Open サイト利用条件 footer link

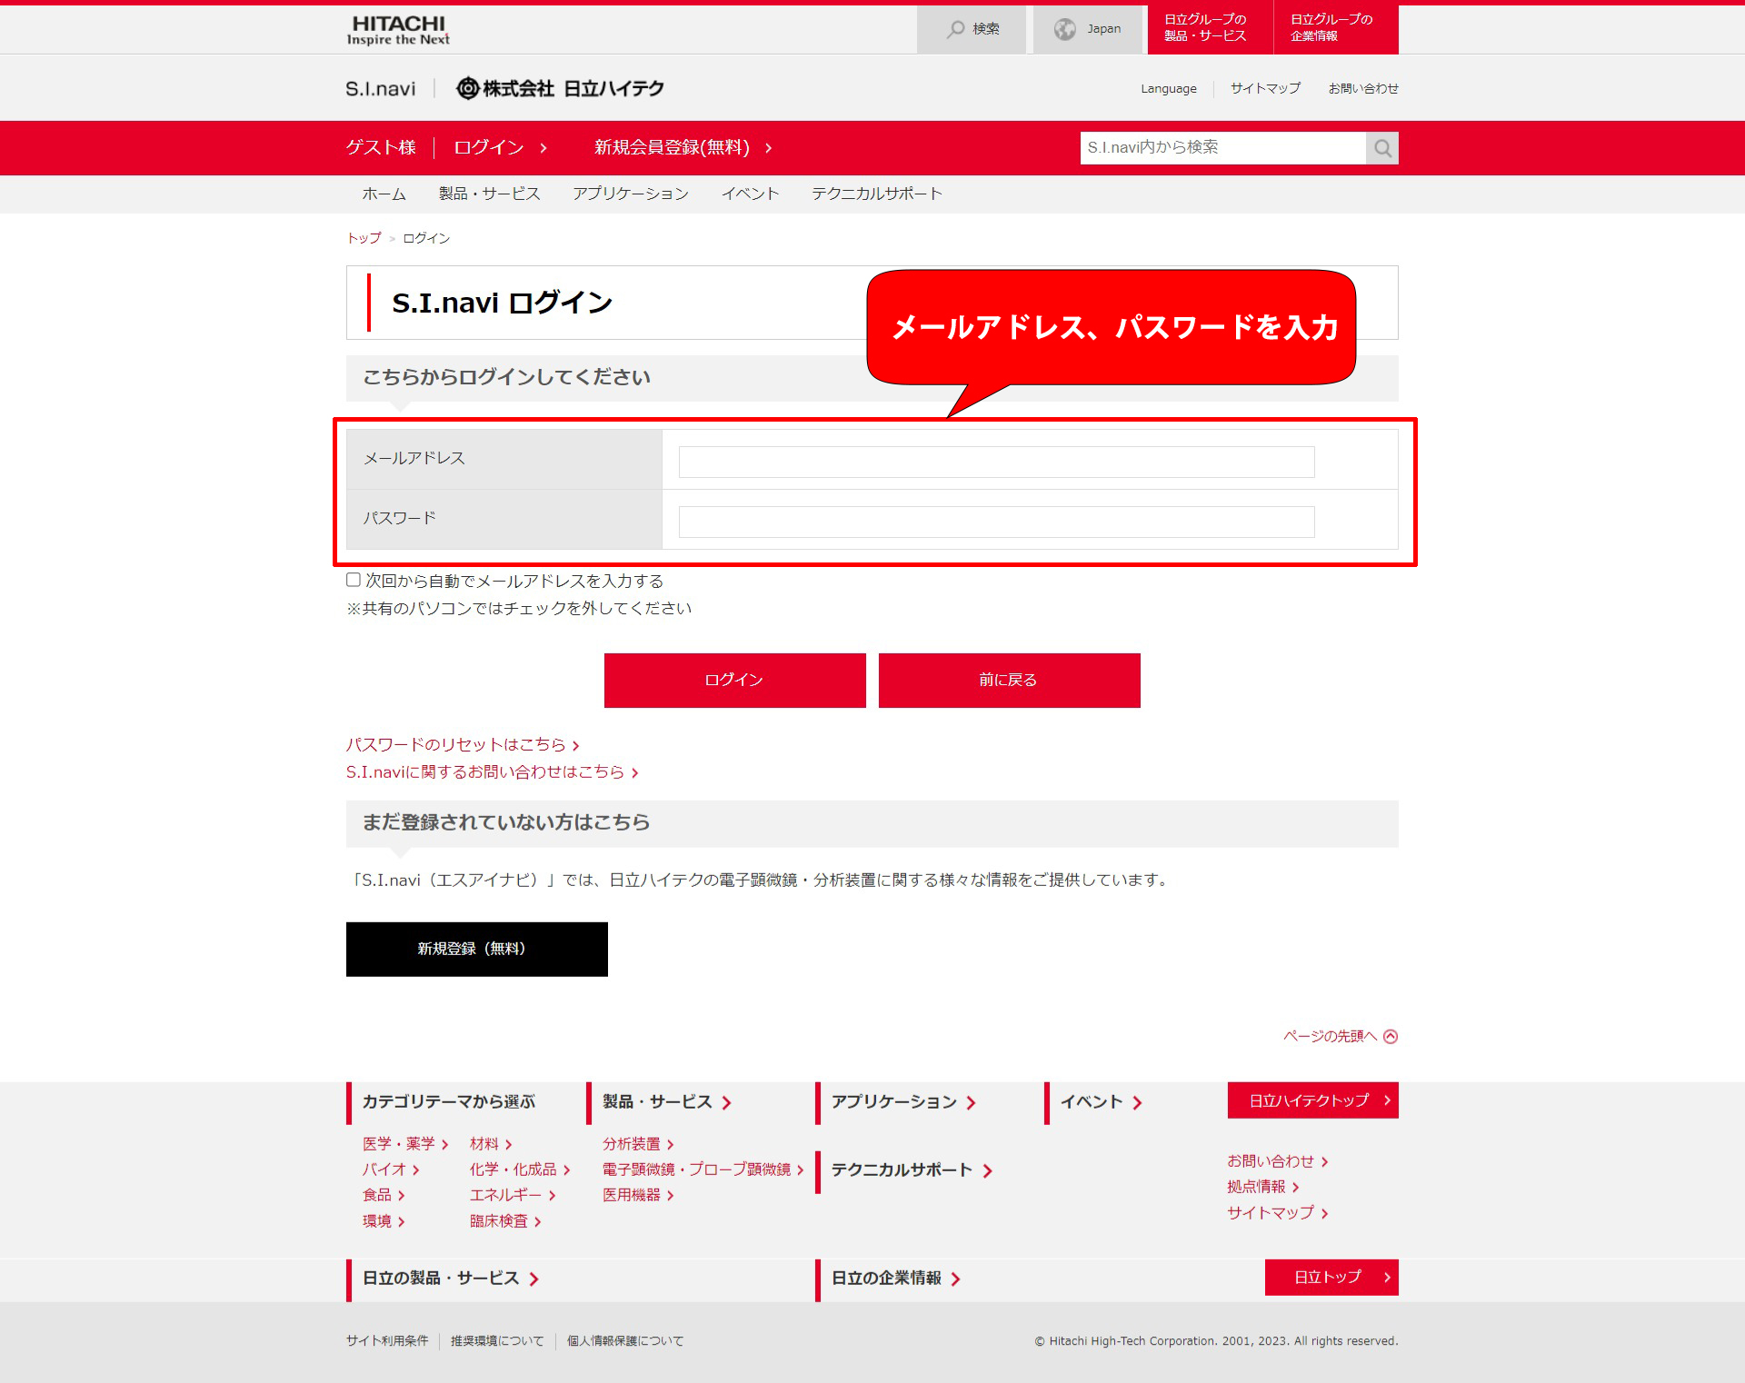[x=387, y=1341]
